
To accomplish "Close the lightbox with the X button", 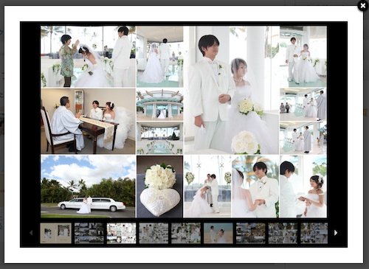I will tap(363, 6).
